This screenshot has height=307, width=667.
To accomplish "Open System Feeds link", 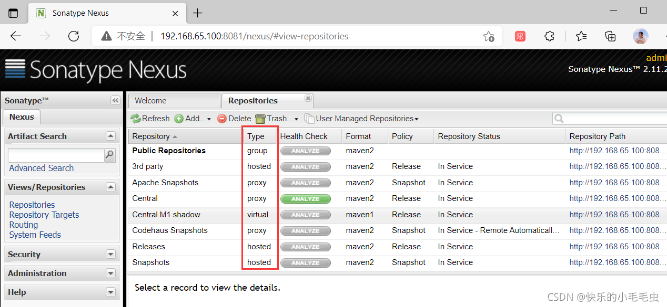I will click(35, 235).
